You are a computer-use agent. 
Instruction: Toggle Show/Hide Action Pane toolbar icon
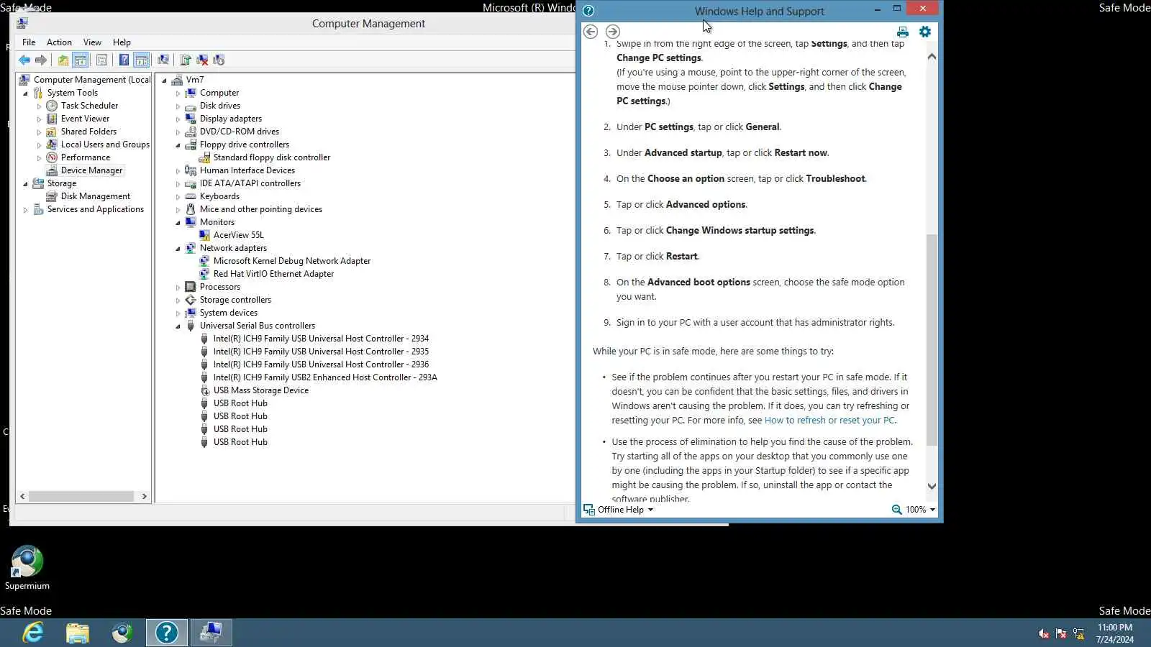(142, 60)
